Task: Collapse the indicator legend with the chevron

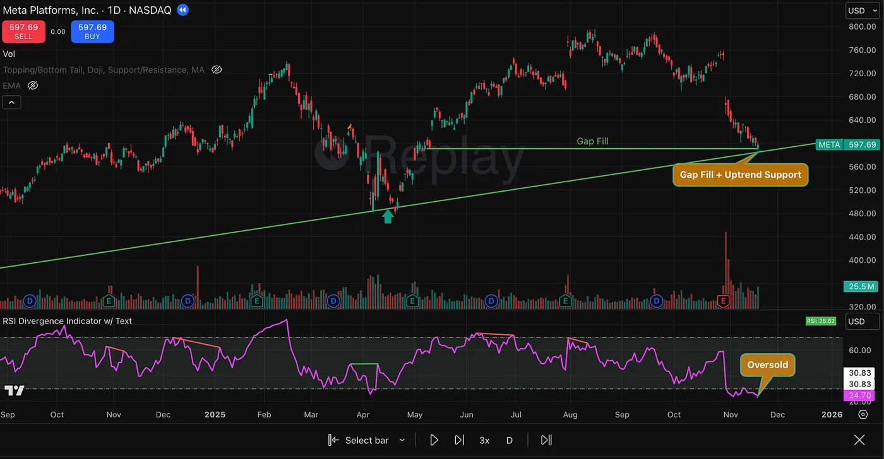Action: 12,102
